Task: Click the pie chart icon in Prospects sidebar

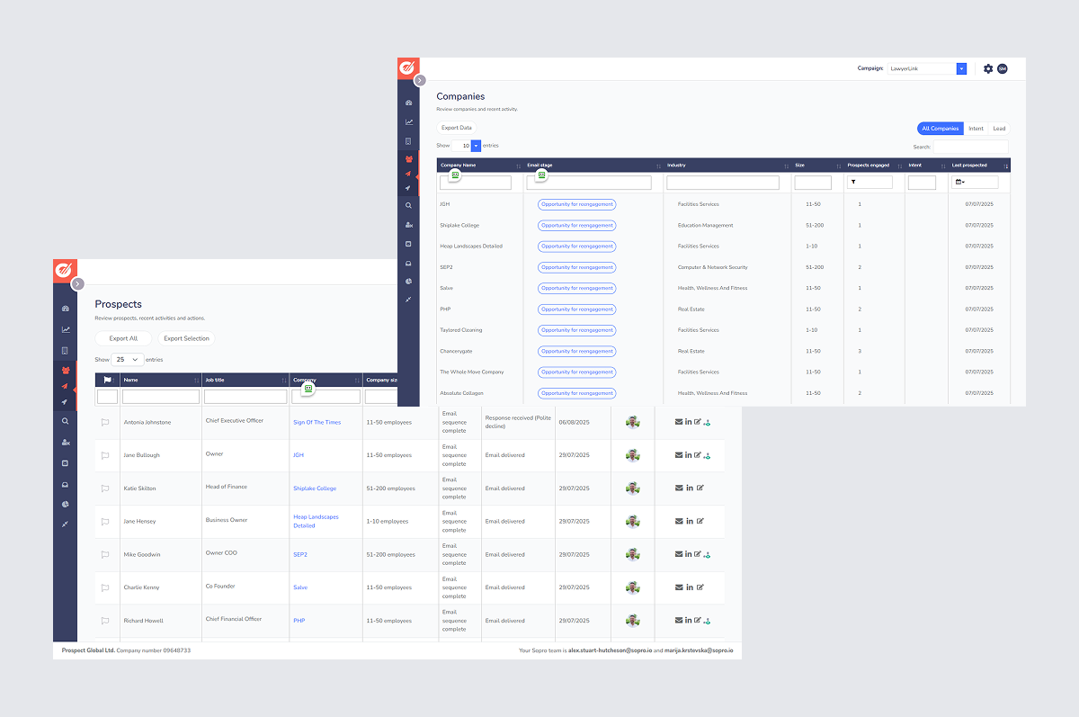Action: (x=65, y=504)
